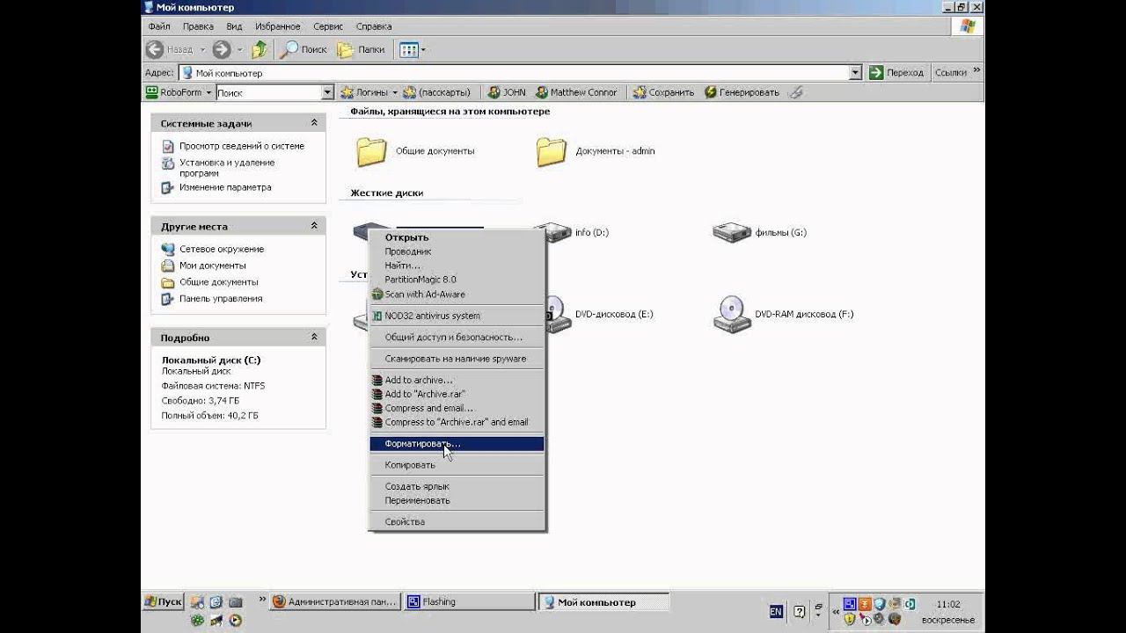Choose Общий доступ и безопасность... entry
The image size is (1126, 633).
pyautogui.click(x=457, y=337)
